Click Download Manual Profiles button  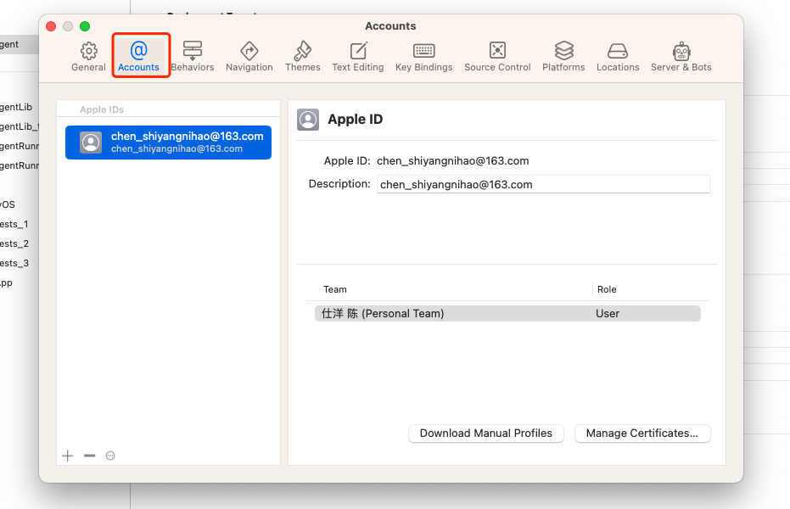485,433
